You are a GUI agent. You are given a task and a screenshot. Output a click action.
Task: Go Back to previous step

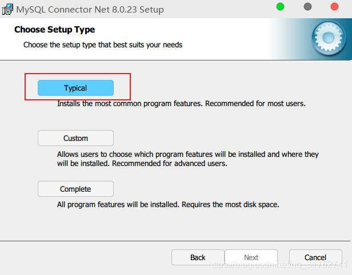pyautogui.click(x=198, y=257)
